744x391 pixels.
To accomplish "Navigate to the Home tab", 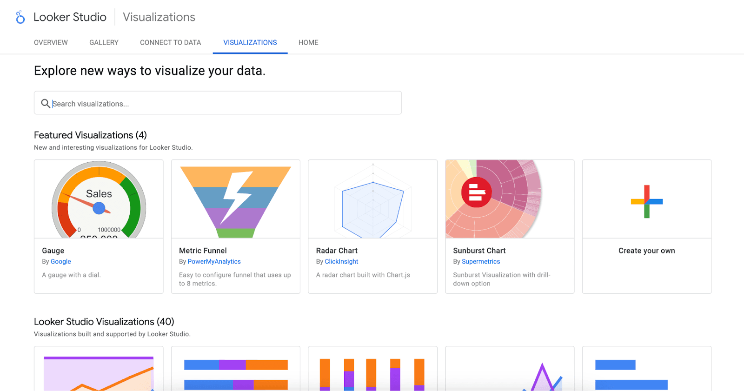I will pos(308,42).
